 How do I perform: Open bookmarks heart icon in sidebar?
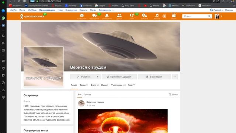point(3,68)
